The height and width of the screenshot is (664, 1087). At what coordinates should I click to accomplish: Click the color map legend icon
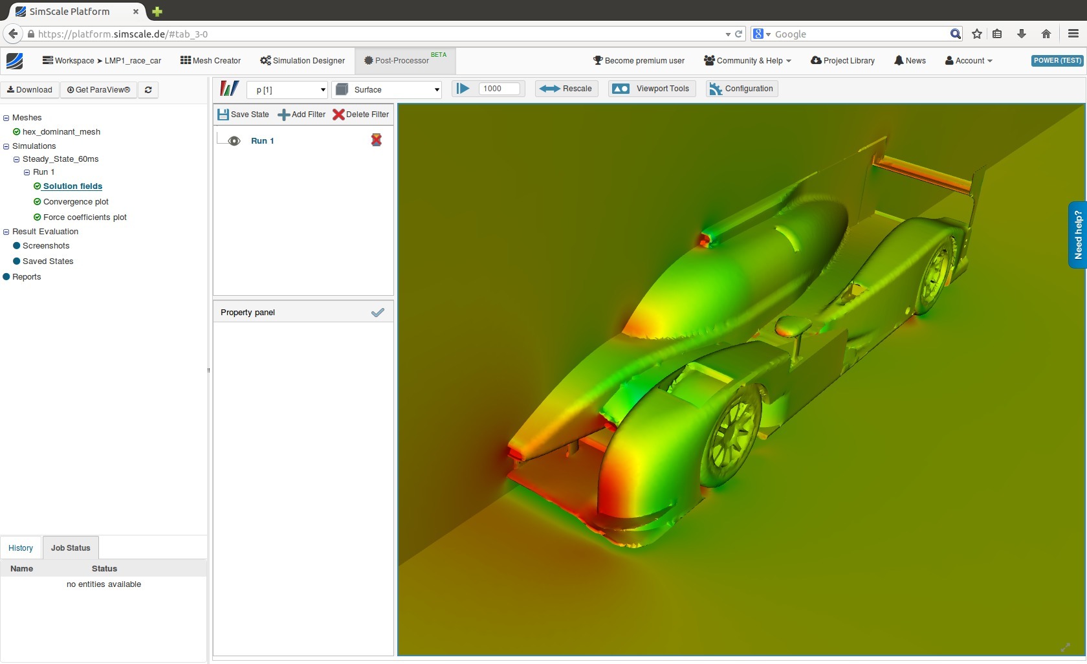pos(229,89)
